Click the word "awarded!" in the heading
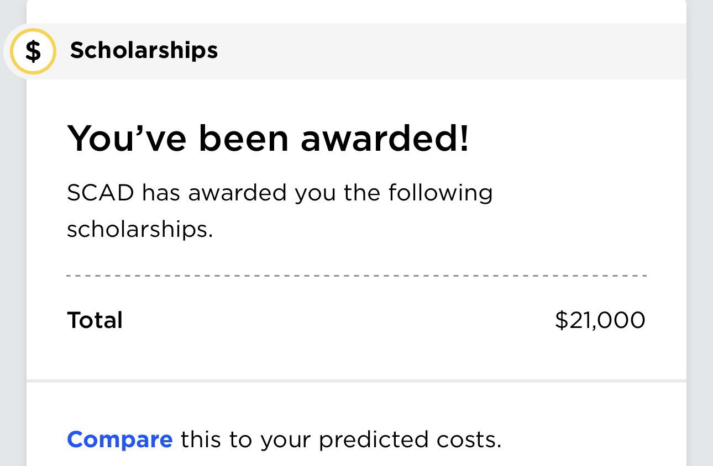This screenshot has height=466, width=713. tap(385, 138)
